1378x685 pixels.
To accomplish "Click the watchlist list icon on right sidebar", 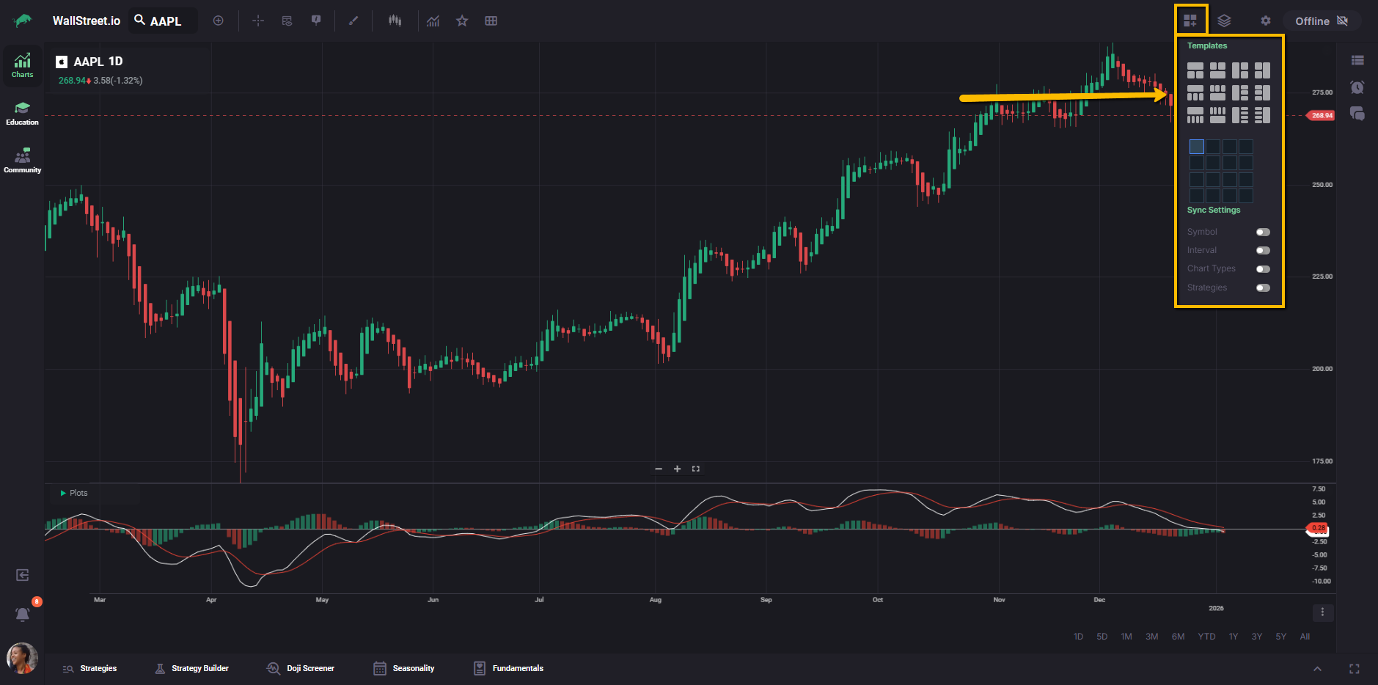I will pos(1357,60).
